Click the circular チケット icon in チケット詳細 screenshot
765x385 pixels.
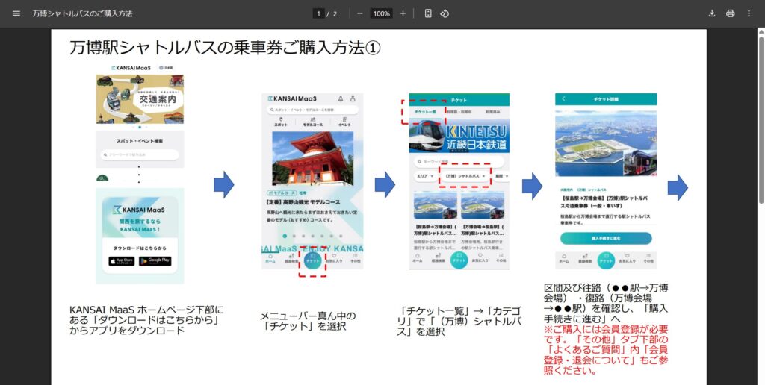[x=606, y=260]
